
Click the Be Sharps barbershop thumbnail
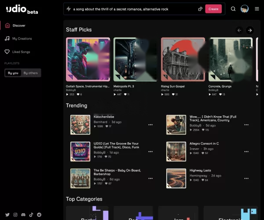pyautogui.click(x=80, y=178)
